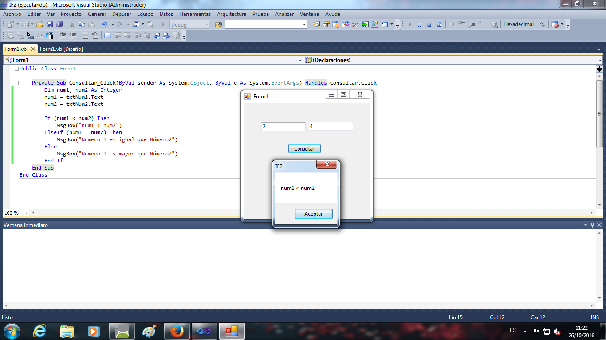Click the Step Into debug icon

(x=461, y=24)
